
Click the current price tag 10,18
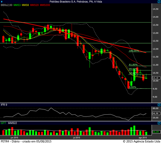(155, 78)
